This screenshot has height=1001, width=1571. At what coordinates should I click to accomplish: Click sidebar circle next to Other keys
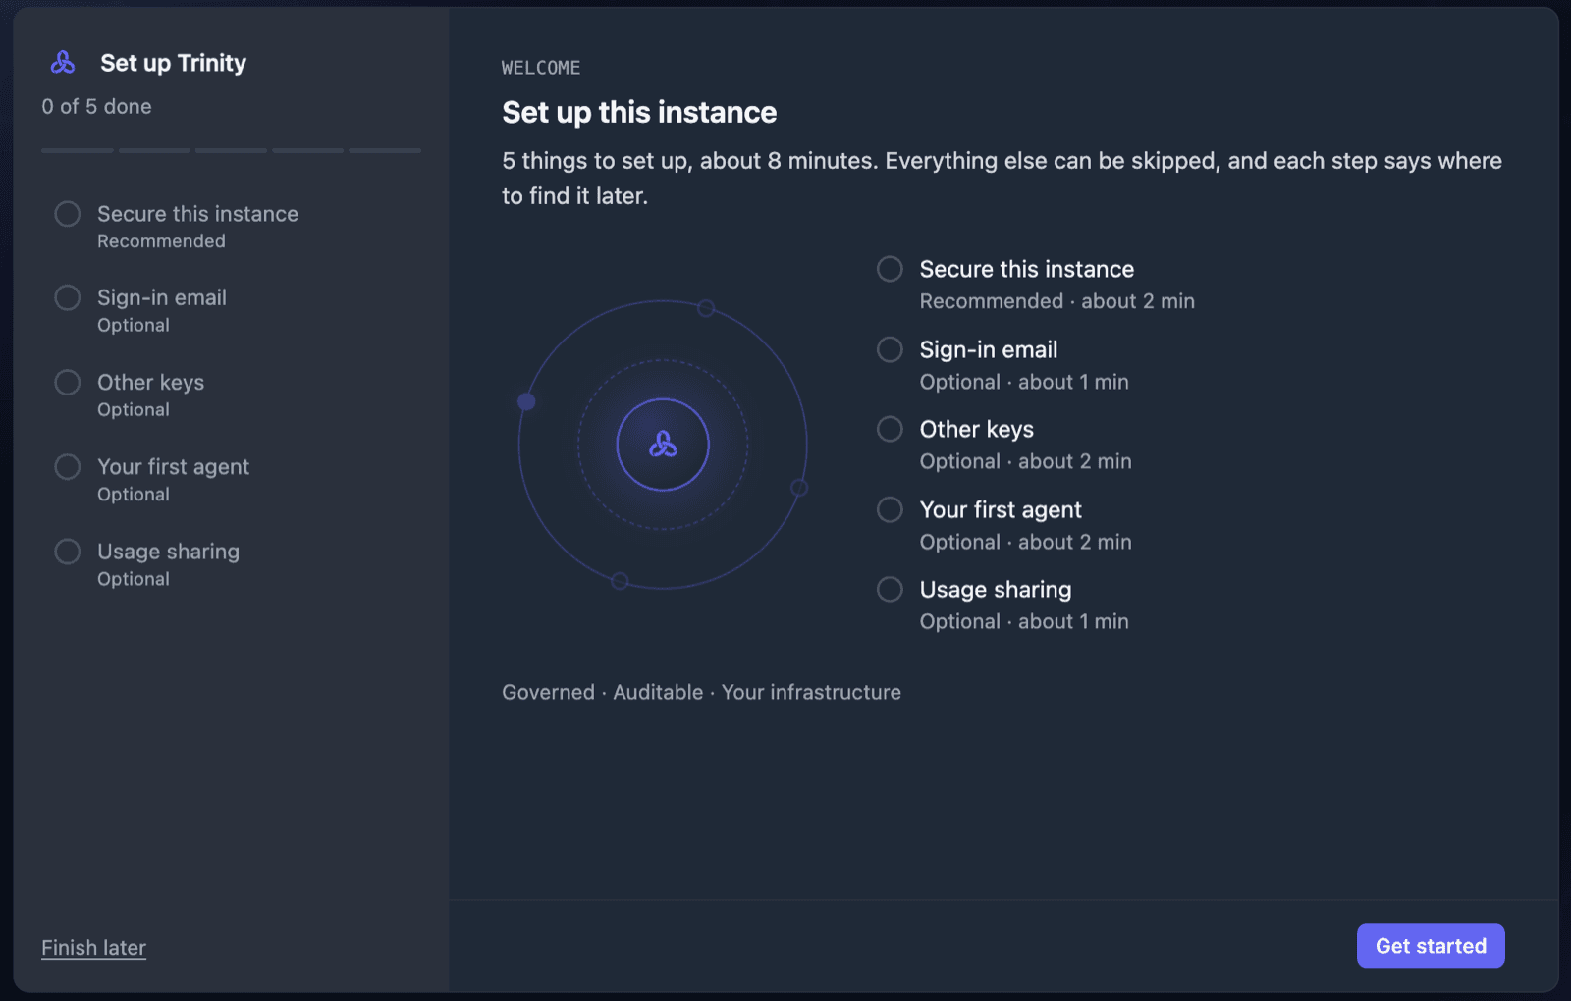point(68,382)
